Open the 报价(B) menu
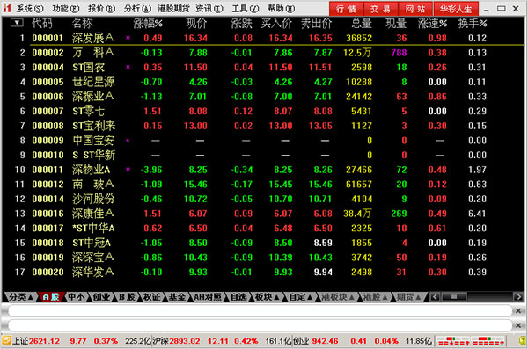 coord(101,9)
